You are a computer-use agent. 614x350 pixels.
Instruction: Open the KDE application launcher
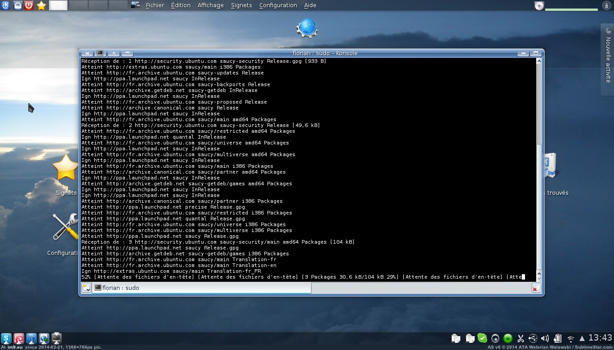[6, 5]
